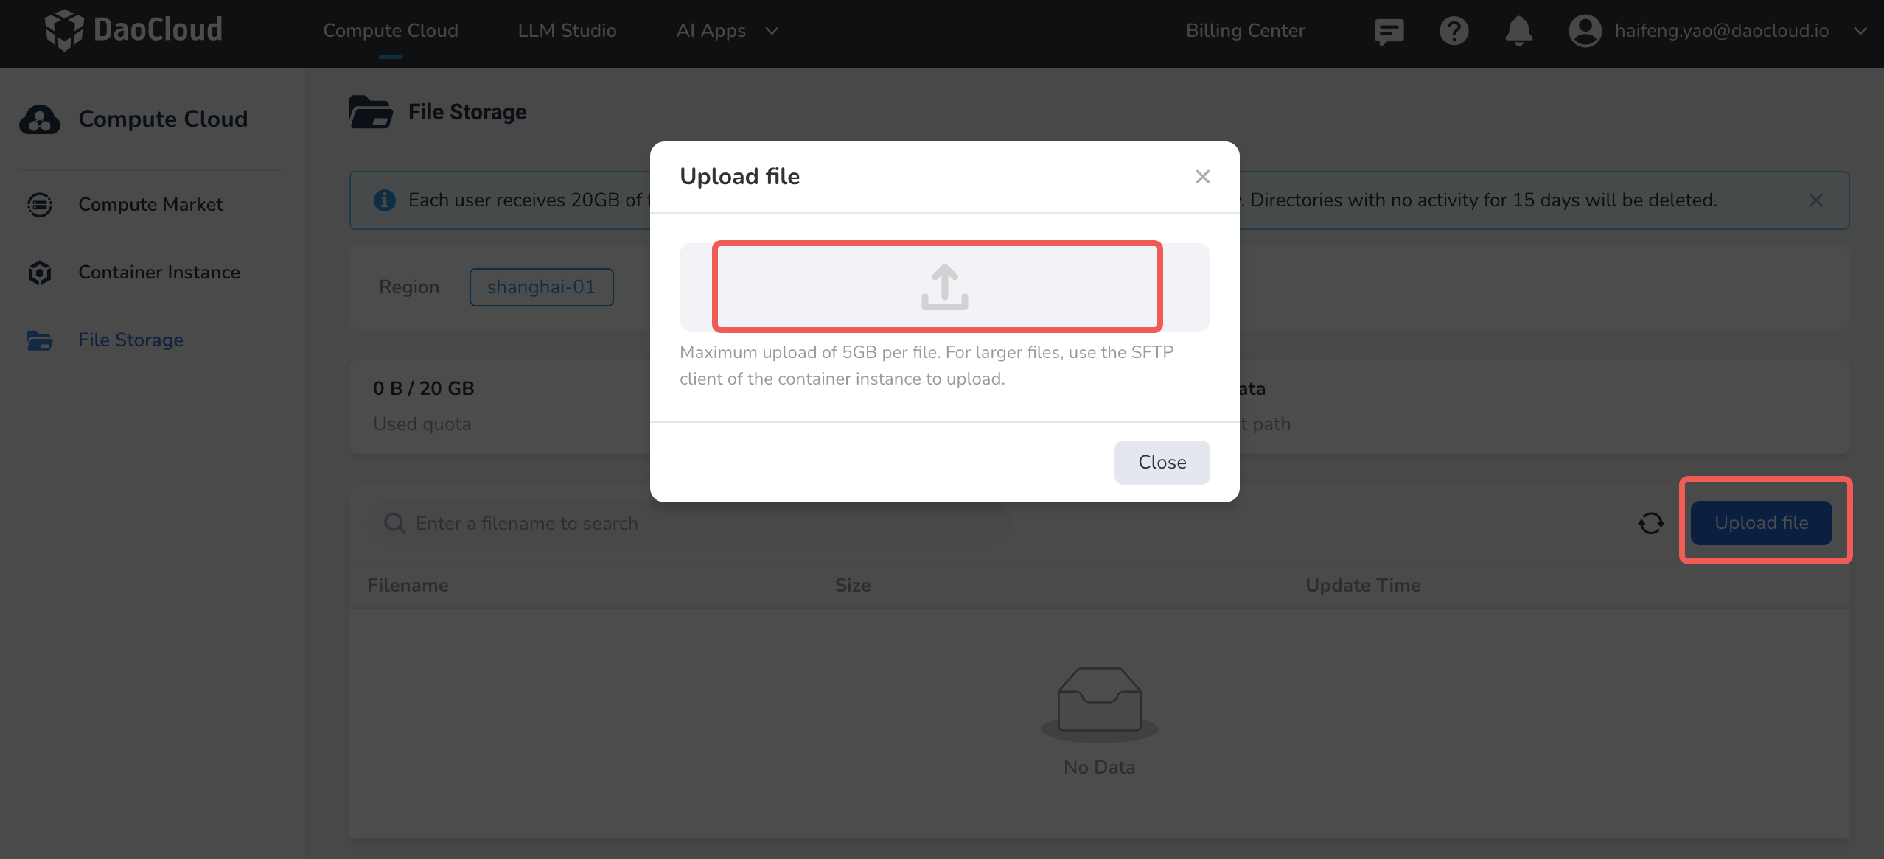Screen dimensions: 1884x859
Task: Click the user avatar icon
Action: (1585, 31)
